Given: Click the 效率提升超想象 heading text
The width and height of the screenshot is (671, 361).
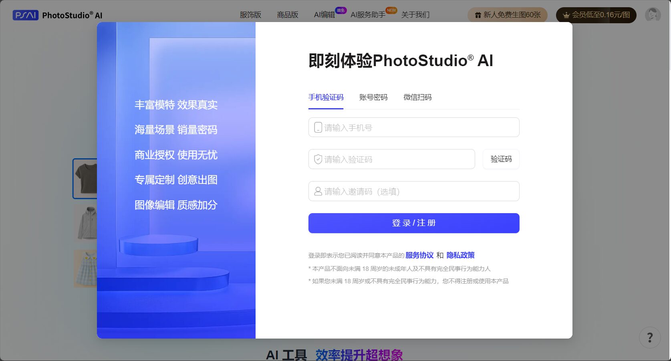Looking at the screenshot, I should click(x=359, y=355).
